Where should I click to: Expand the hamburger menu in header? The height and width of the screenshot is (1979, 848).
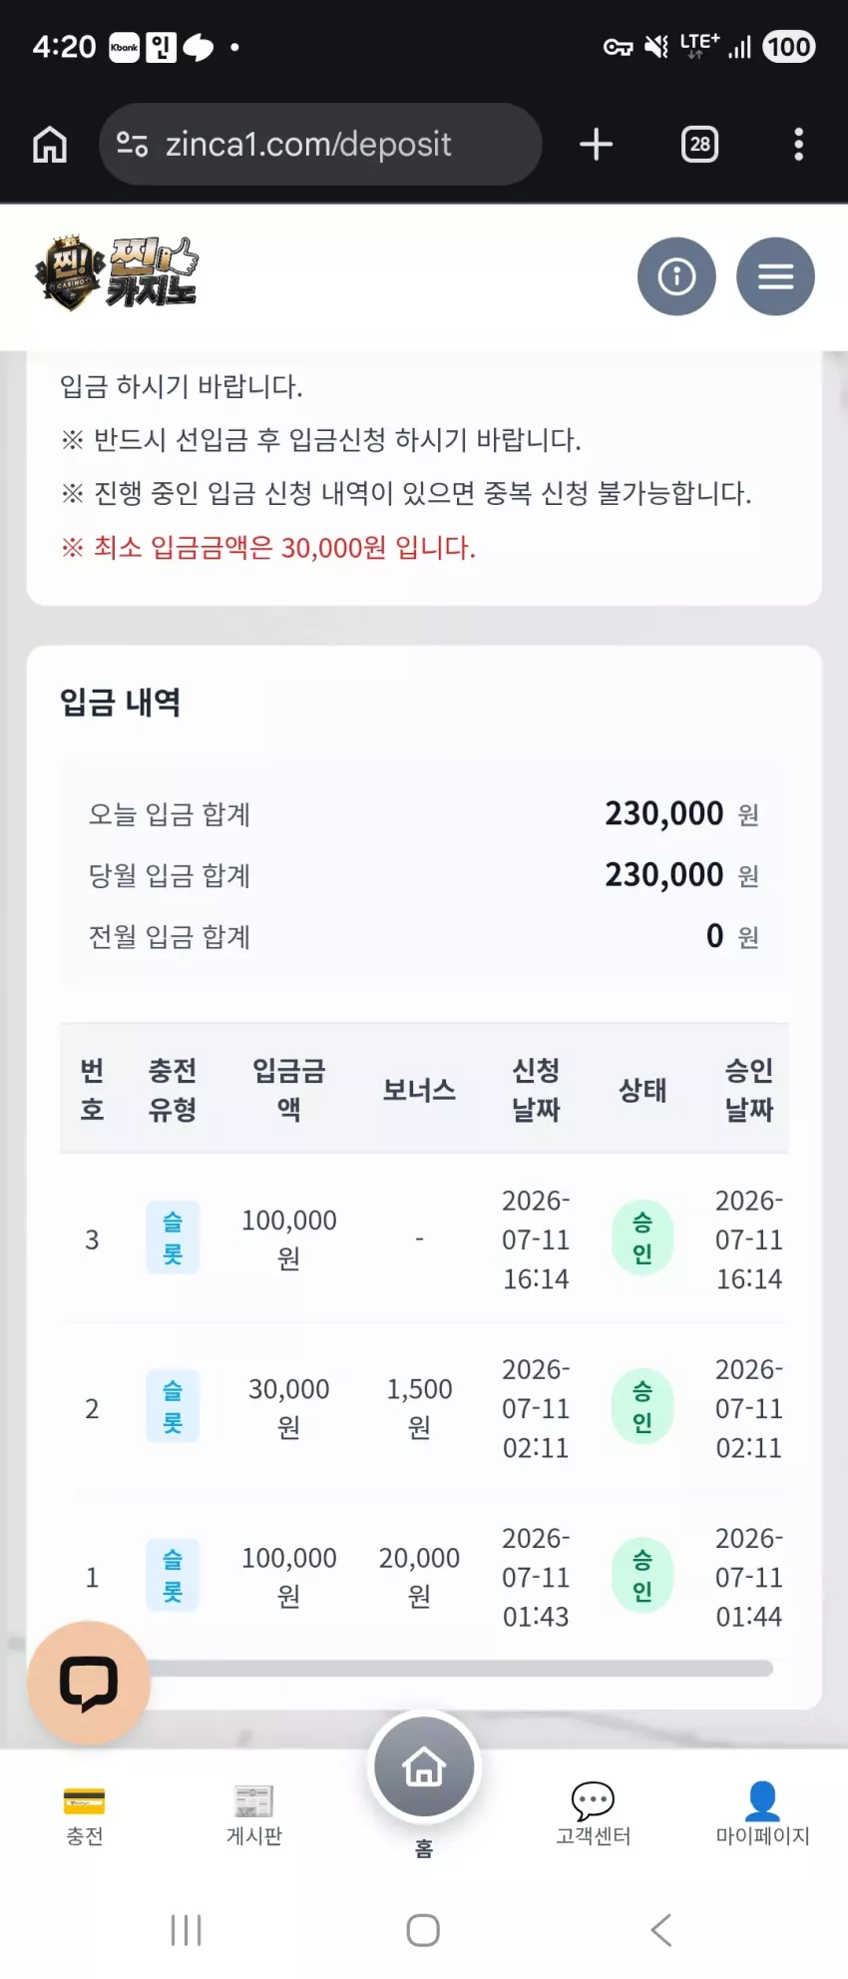tap(775, 276)
